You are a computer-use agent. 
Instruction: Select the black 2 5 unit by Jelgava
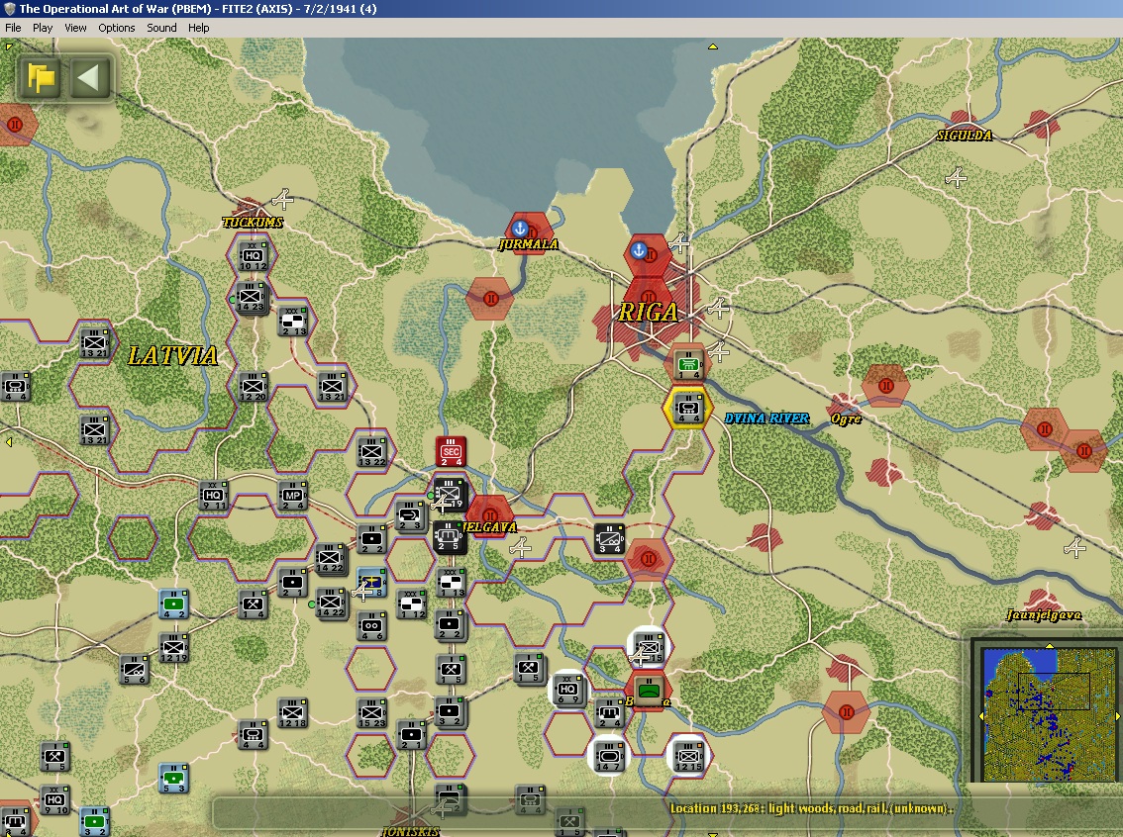(449, 536)
